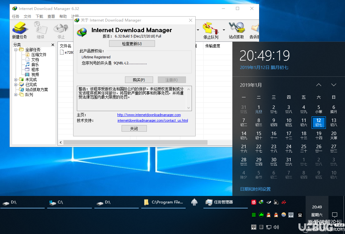Open the 帮助 menu
The height and width of the screenshot is (234, 345).
pos(63,17)
